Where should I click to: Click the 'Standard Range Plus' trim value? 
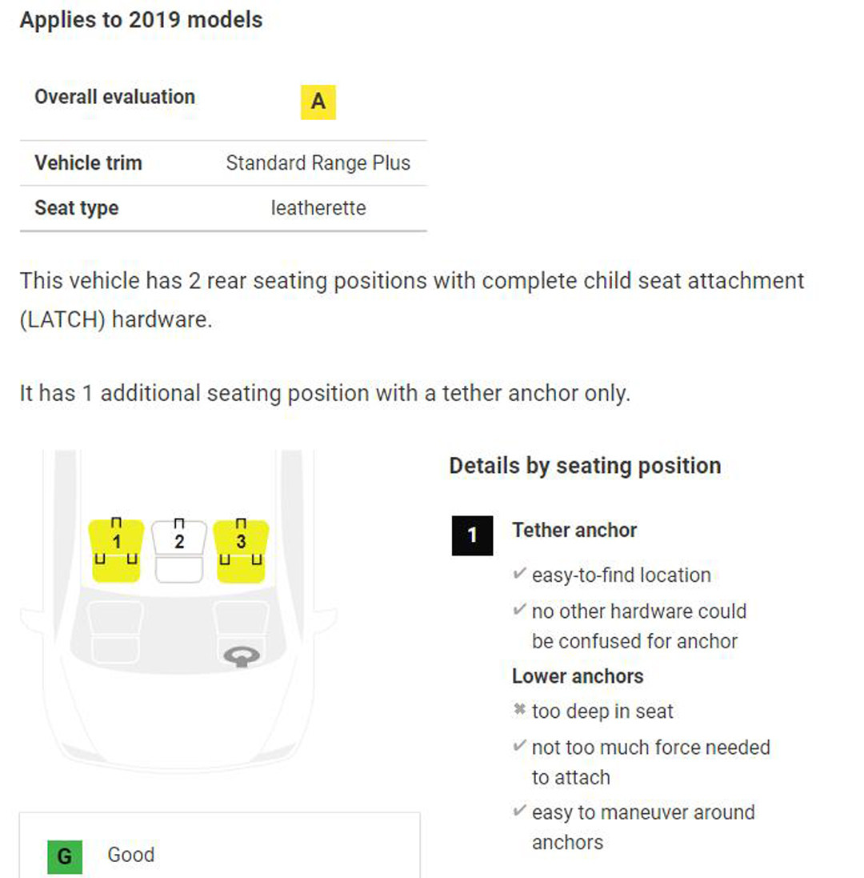[x=318, y=163]
